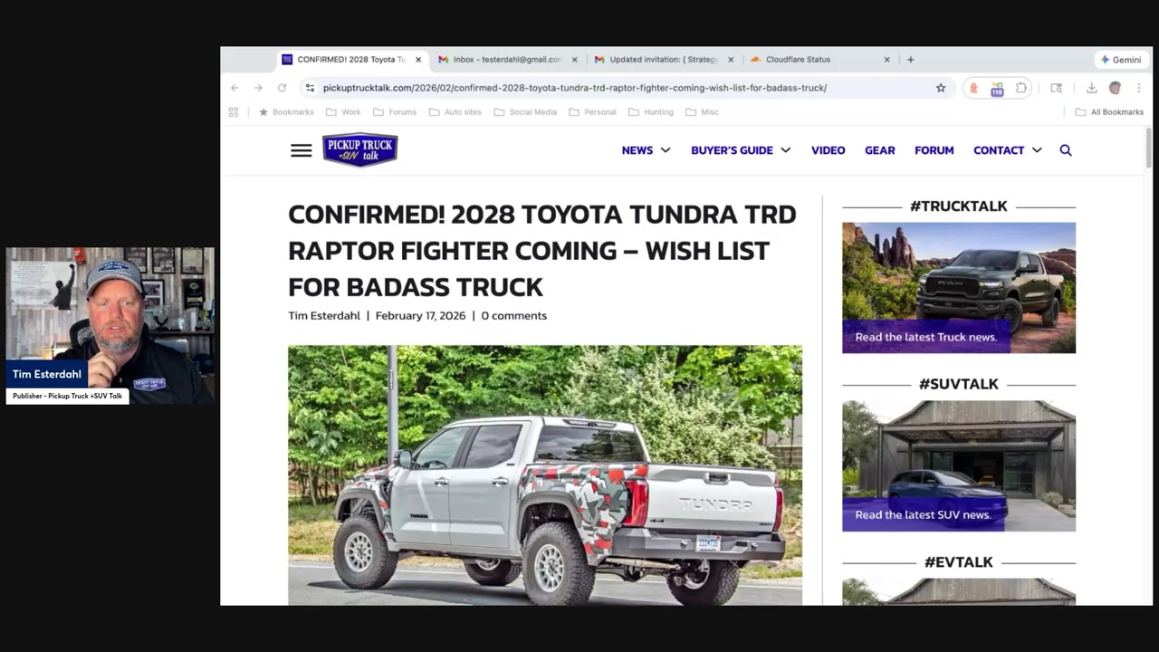Open the site search magnifier icon

click(1066, 150)
